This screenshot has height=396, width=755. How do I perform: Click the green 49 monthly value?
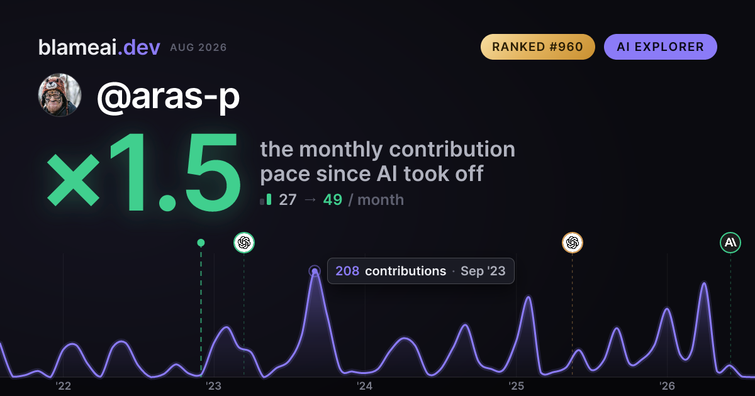point(332,200)
